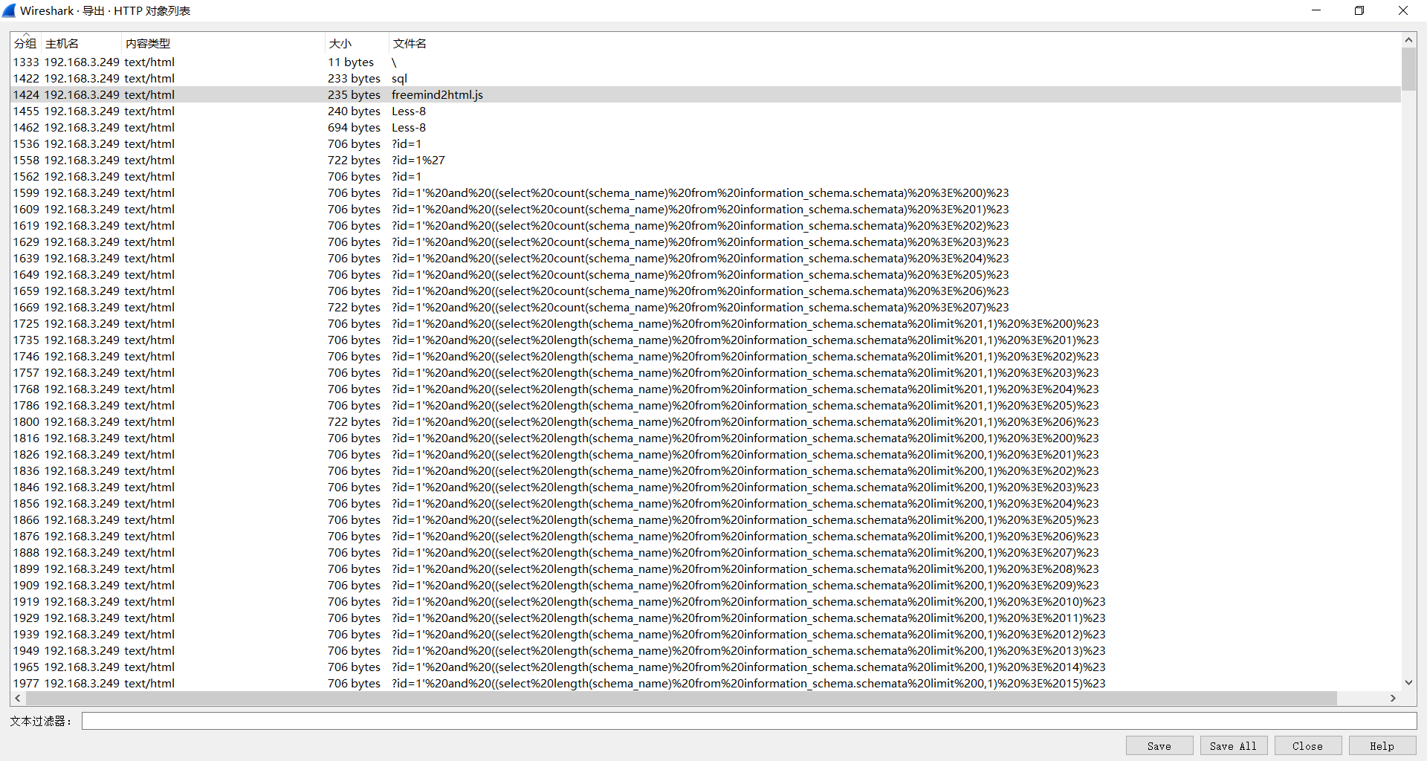Select packet 1899 row
This screenshot has width=1427, height=761.
tap(705, 569)
